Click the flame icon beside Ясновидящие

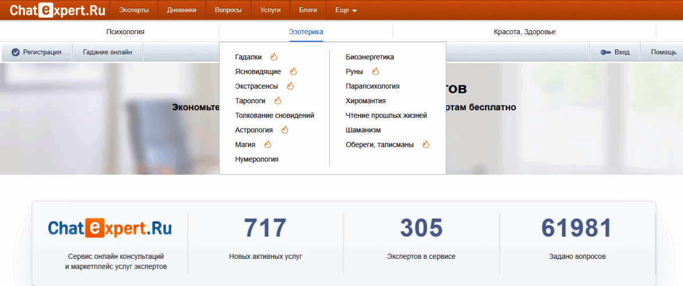[x=293, y=71]
